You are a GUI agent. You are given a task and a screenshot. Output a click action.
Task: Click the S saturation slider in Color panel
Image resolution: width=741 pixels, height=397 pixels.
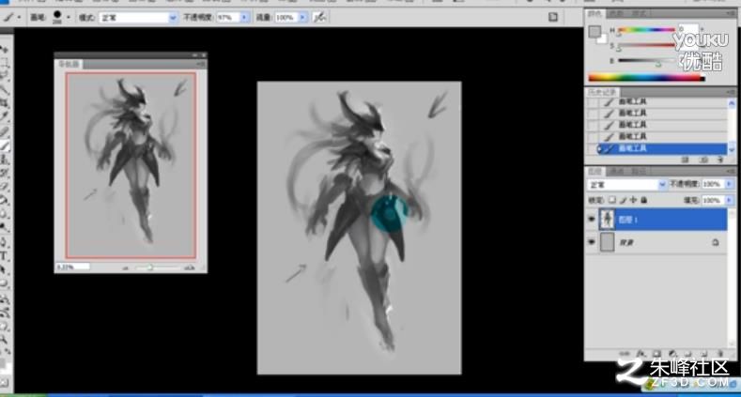645,45
